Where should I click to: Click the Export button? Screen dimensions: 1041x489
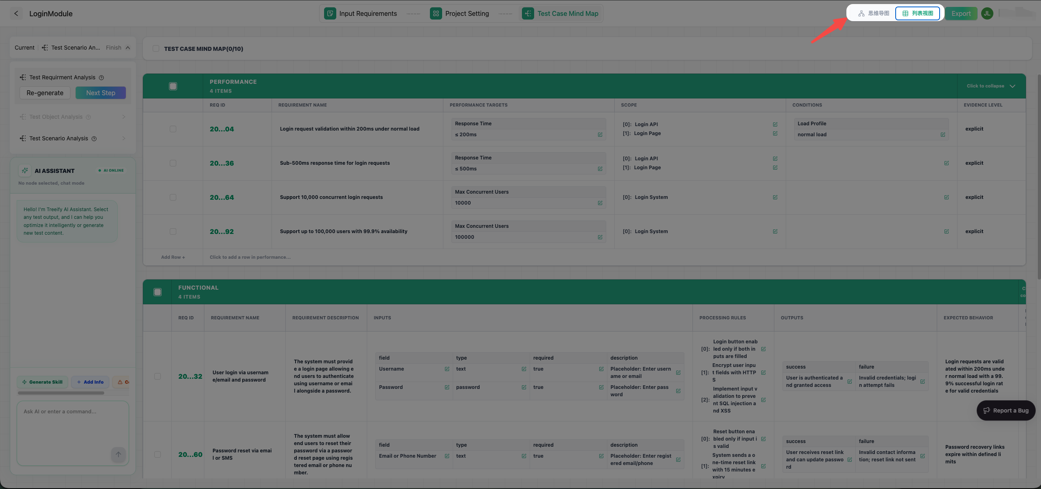coord(961,13)
